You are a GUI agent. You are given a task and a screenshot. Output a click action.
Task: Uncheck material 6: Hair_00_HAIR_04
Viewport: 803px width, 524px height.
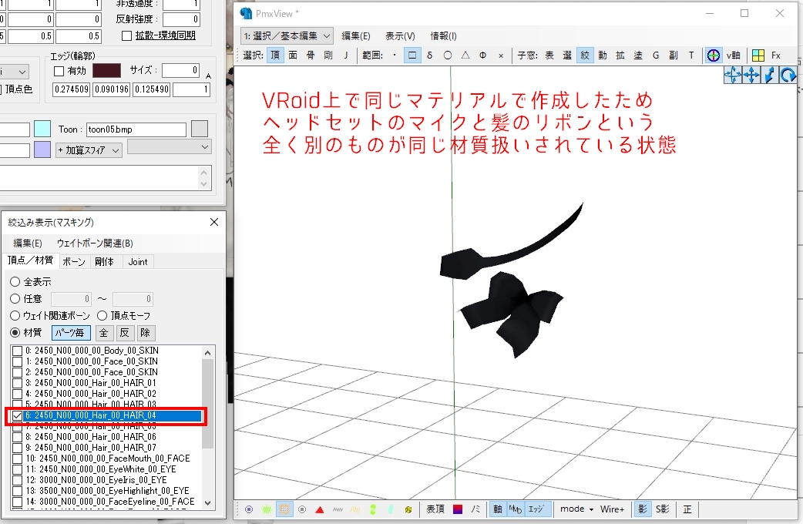17,415
